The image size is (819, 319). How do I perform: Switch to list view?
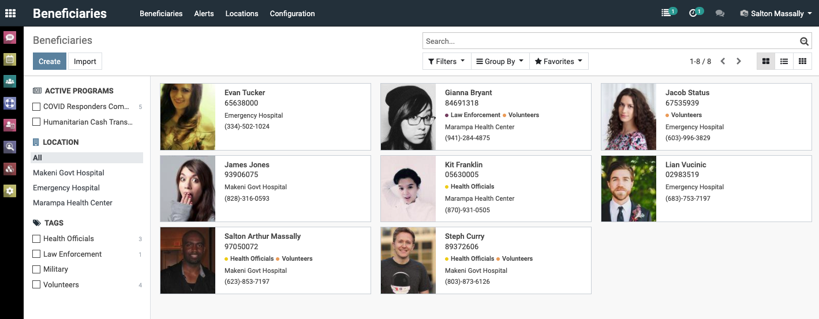tap(784, 61)
